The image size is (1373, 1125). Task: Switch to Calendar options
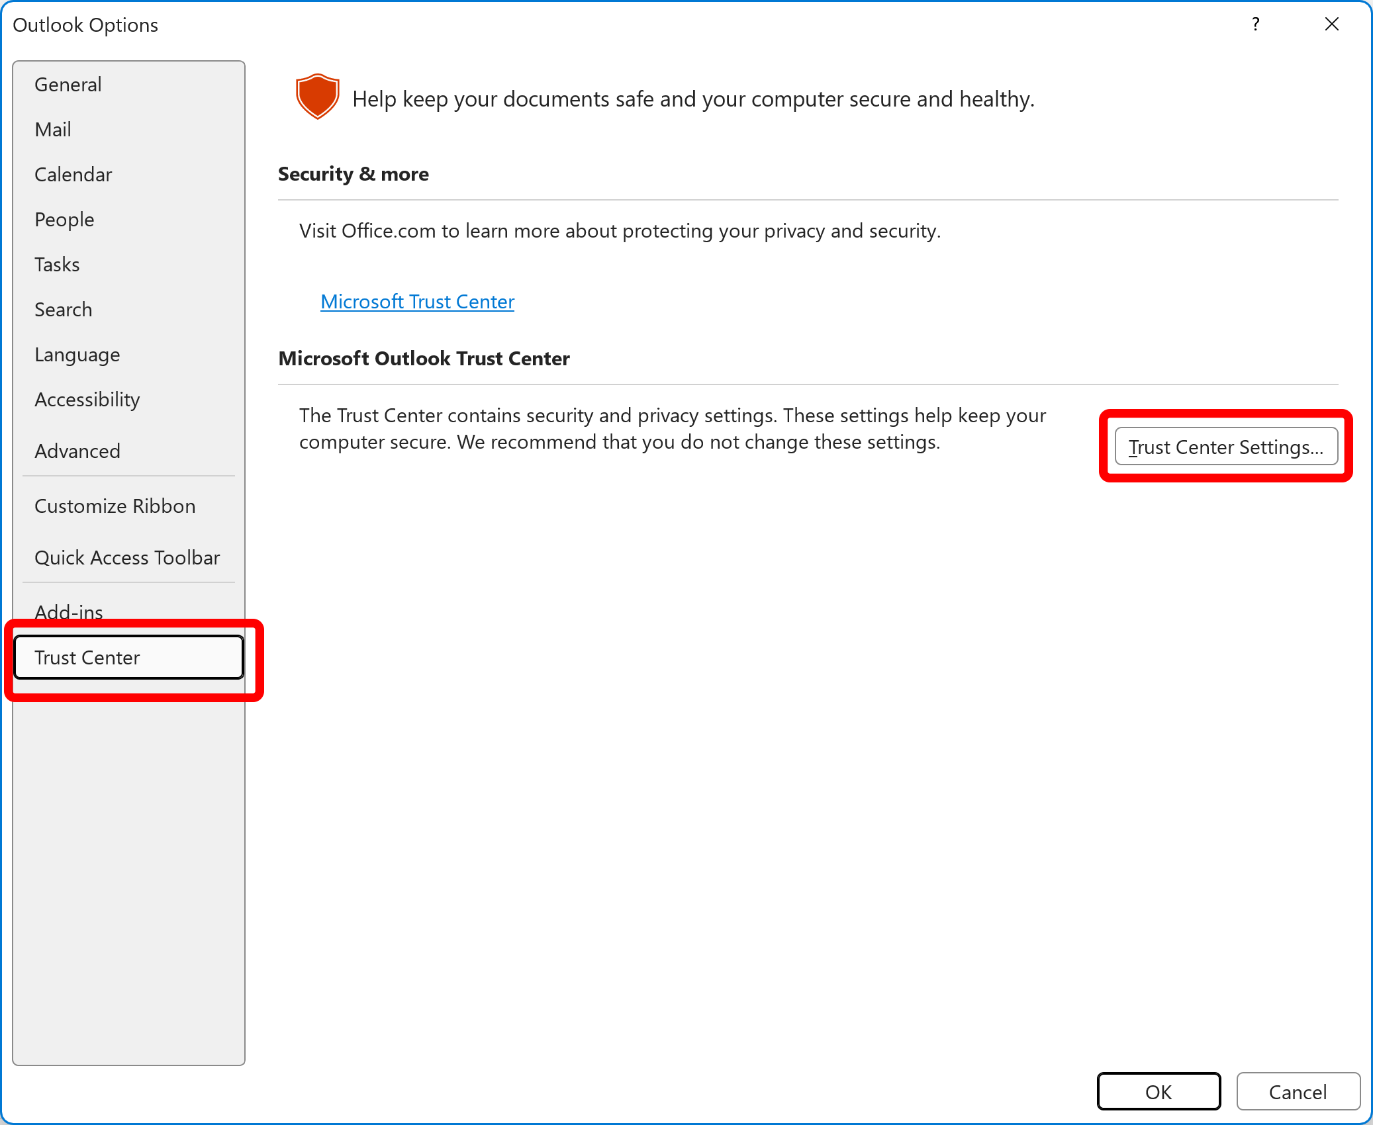(x=128, y=175)
